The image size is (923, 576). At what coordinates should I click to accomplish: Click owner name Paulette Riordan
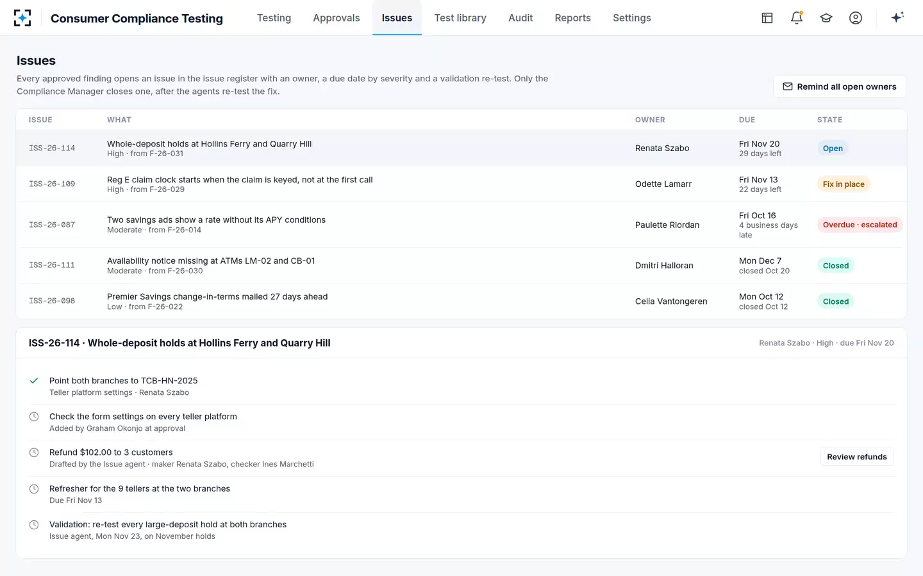tap(667, 225)
